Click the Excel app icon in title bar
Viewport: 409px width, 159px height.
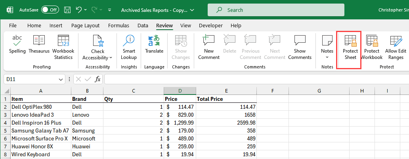10,10
